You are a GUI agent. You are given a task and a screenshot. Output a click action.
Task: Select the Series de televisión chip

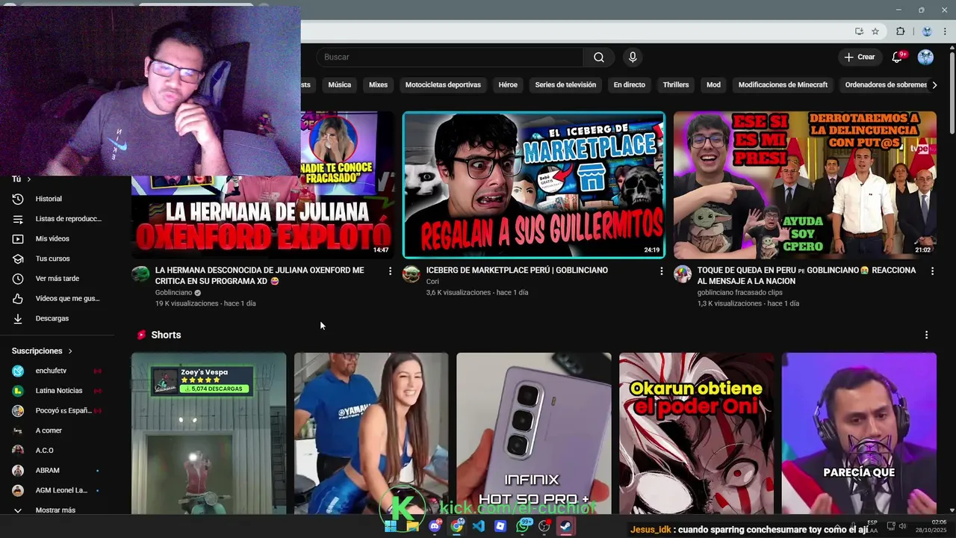click(x=565, y=85)
